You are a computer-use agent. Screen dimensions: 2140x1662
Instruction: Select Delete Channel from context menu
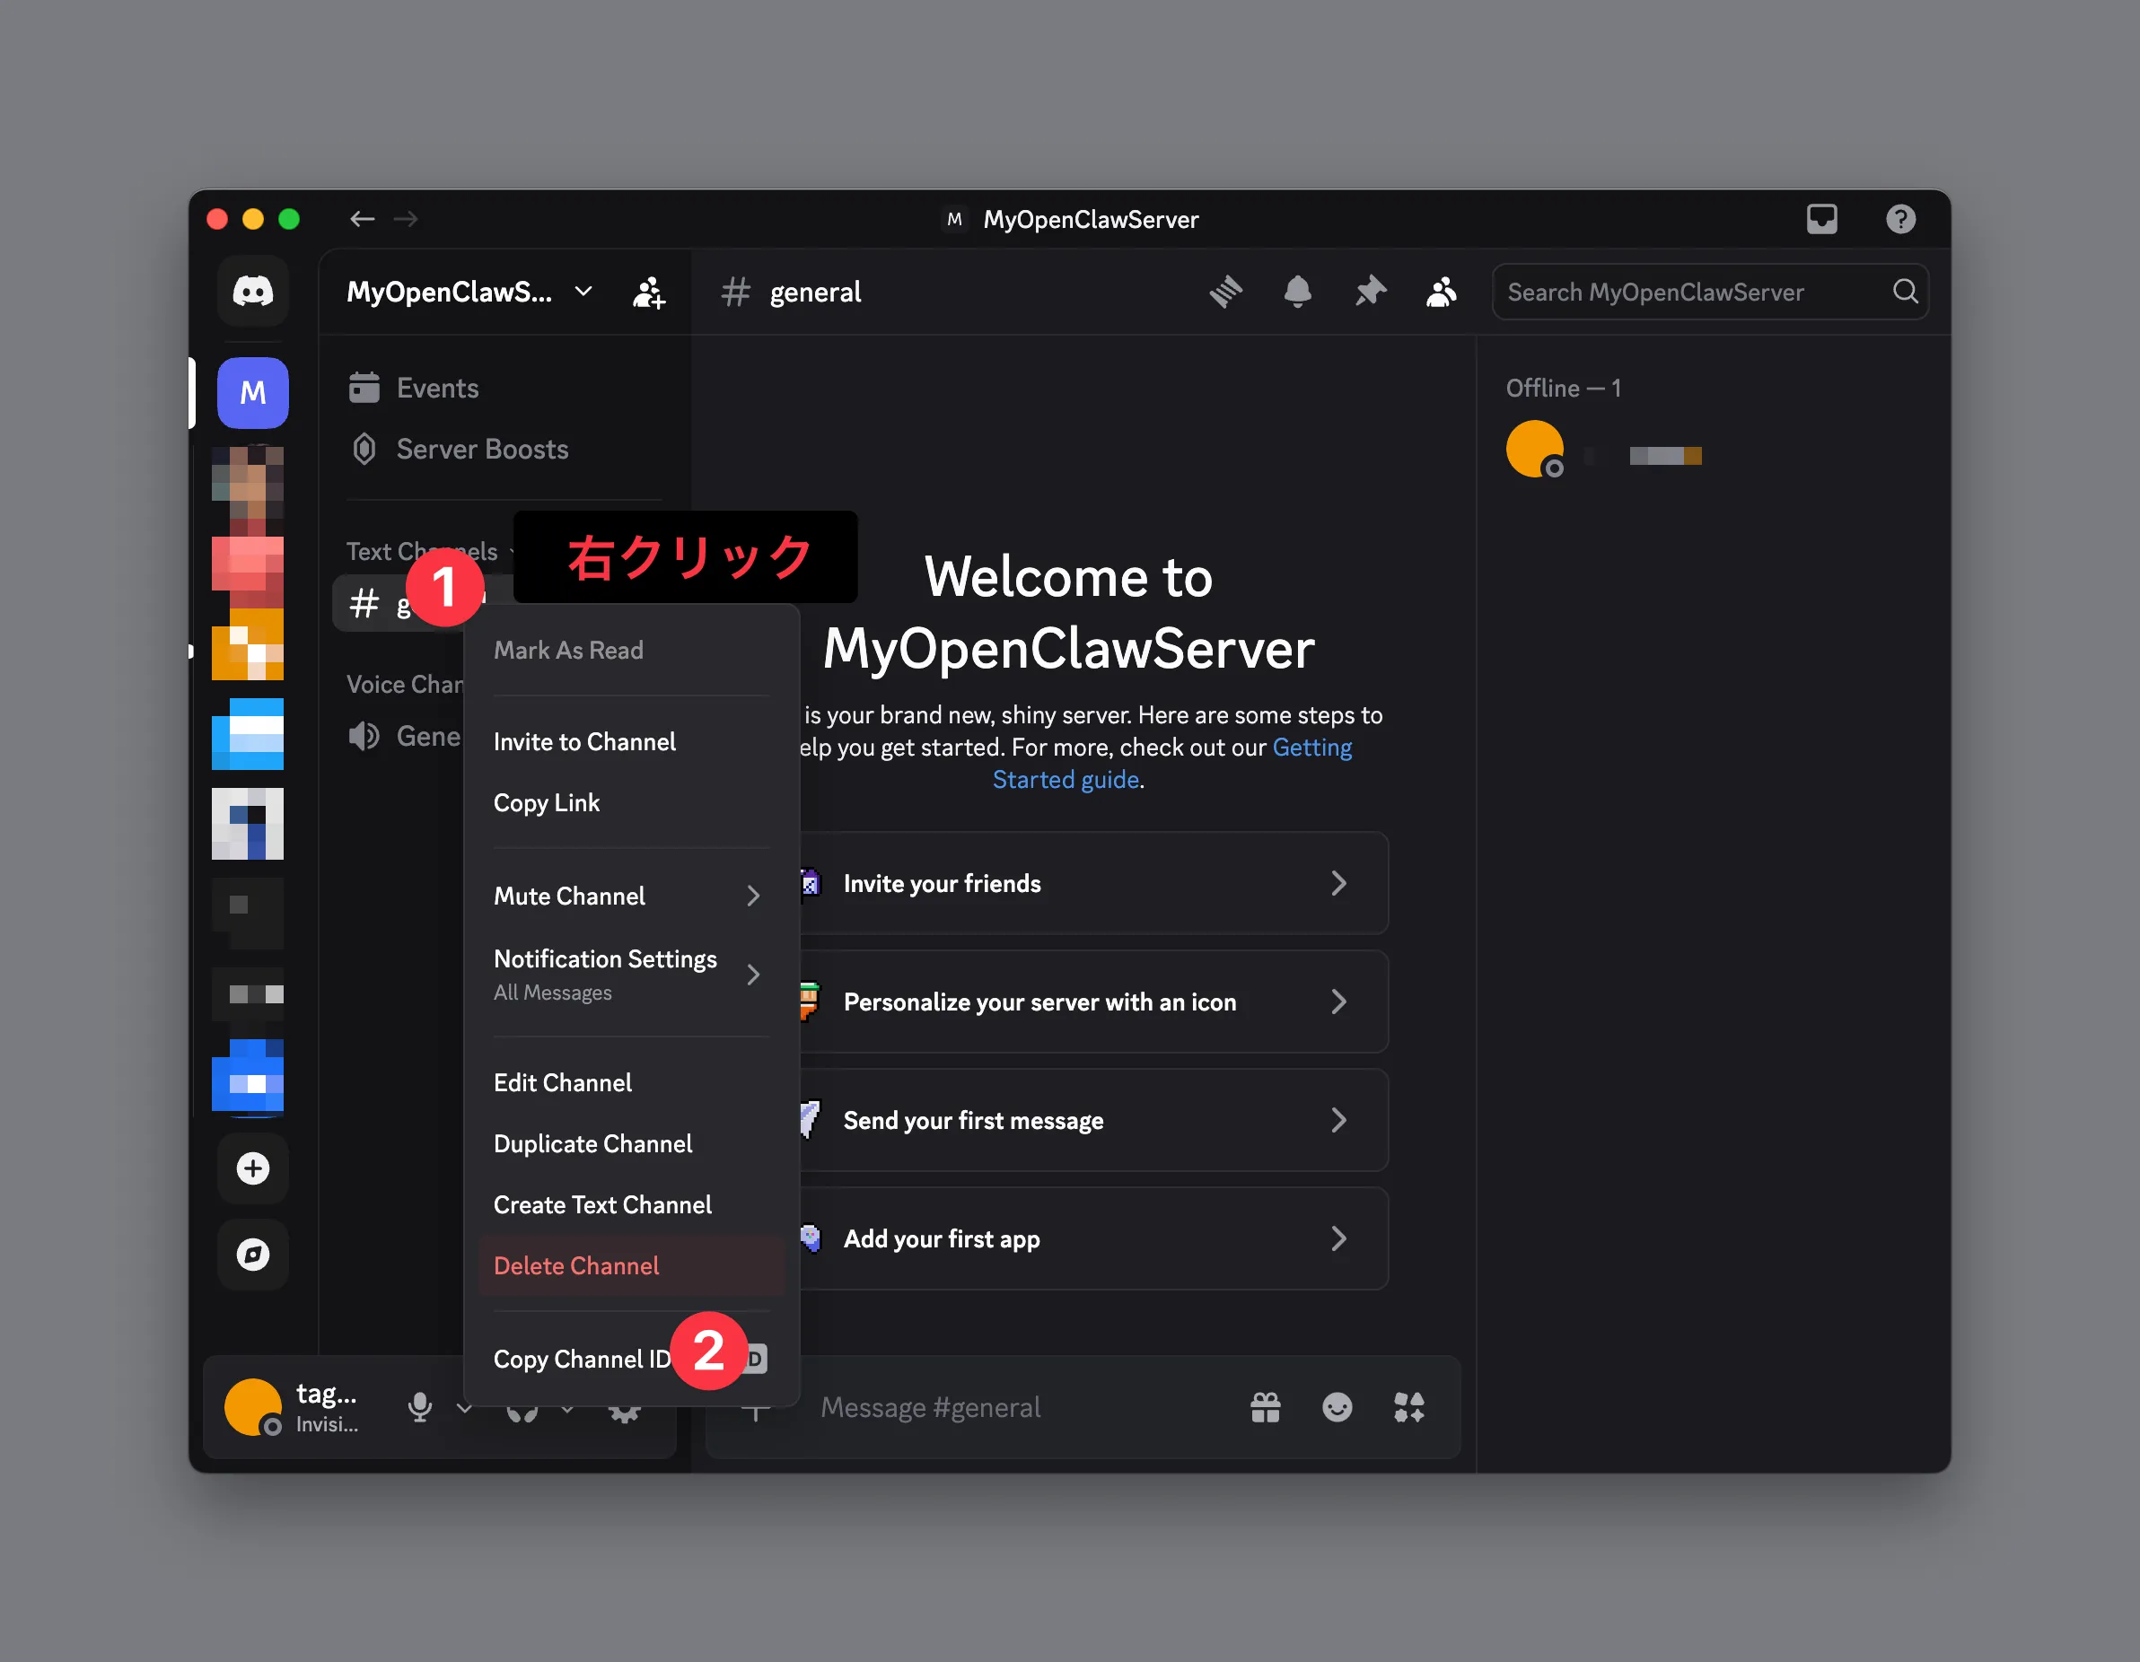(576, 1265)
